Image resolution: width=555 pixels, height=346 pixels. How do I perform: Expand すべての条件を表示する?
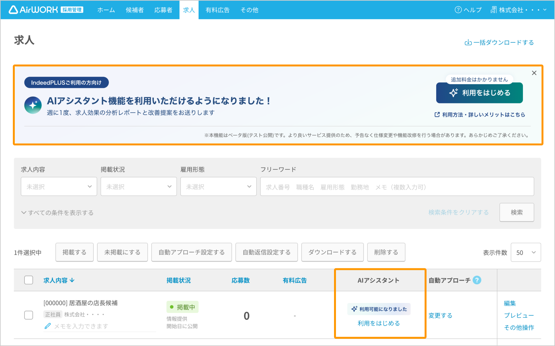(57, 213)
